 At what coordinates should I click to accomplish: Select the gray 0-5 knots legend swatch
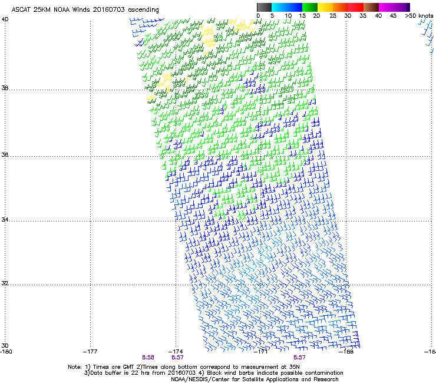coord(264,7)
